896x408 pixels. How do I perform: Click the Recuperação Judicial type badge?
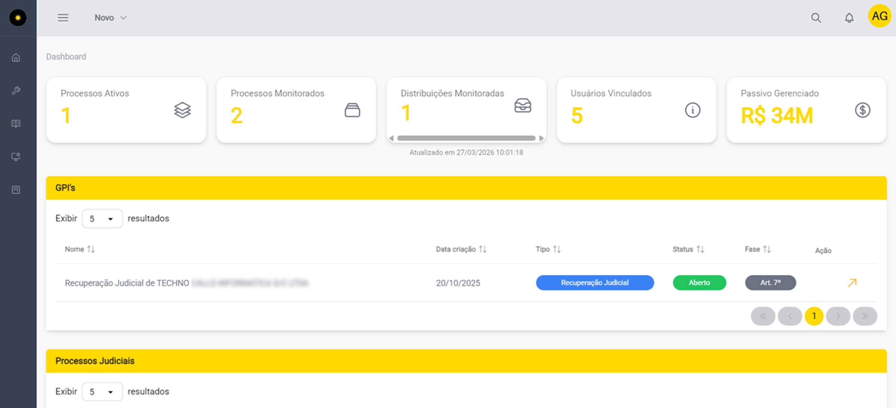click(x=595, y=283)
